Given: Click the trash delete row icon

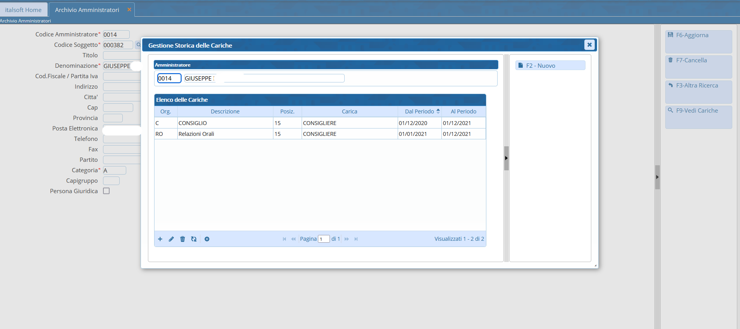Looking at the screenshot, I should click(x=182, y=239).
